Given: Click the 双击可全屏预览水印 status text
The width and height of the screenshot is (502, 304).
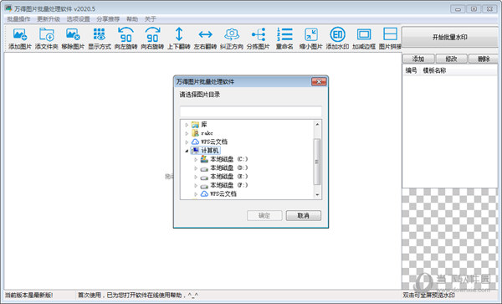Looking at the screenshot, I should (428, 296).
